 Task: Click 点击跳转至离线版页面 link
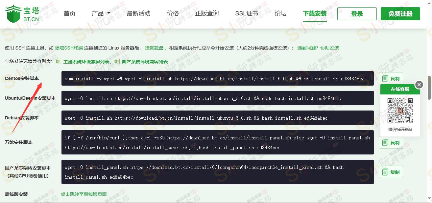(x=84, y=194)
